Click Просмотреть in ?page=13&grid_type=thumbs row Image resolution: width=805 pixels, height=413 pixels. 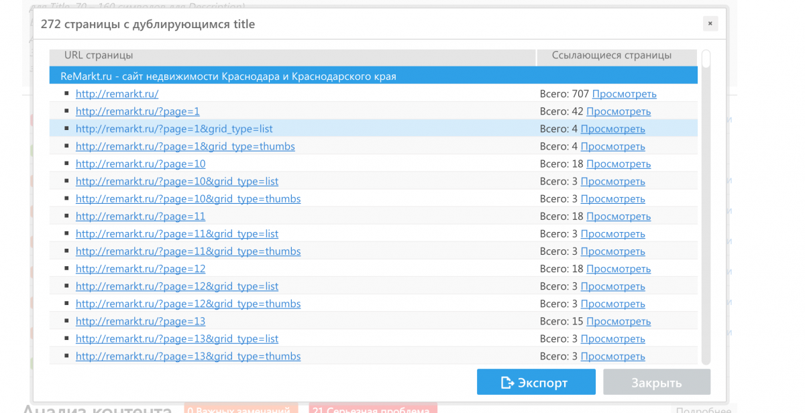point(612,356)
